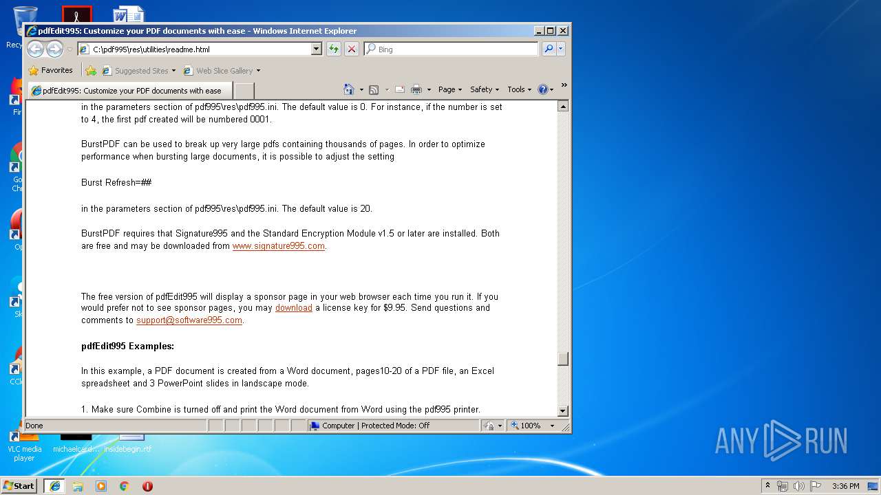Open the search provider dropdown arrow

pos(561,49)
